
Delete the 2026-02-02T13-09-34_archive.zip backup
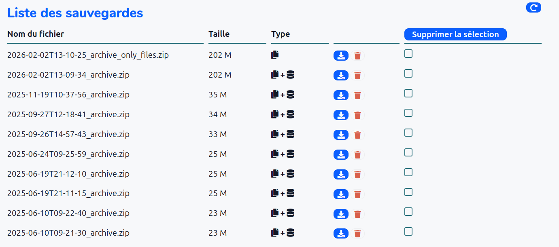pyautogui.click(x=357, y=76)
